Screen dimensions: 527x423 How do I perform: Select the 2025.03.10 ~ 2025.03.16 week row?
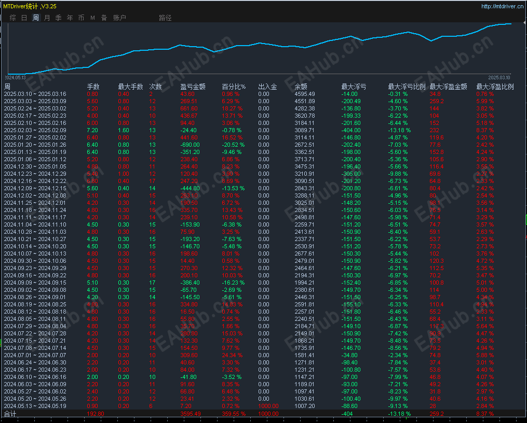[x=35, y=94]
